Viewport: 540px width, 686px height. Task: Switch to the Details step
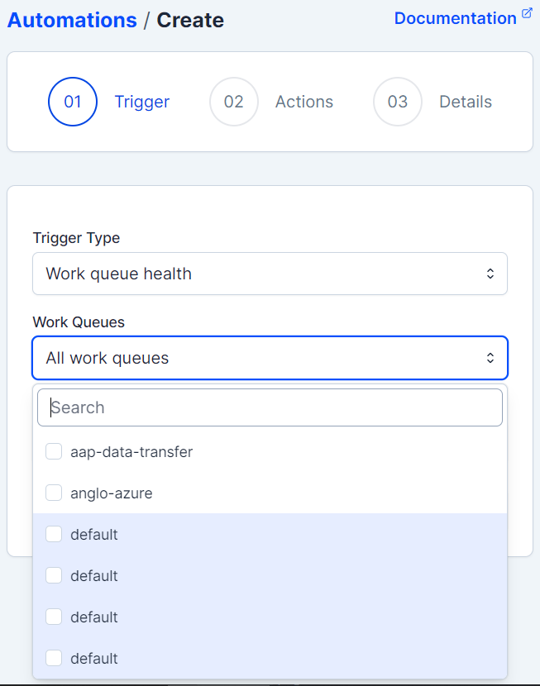tap(466, 102)
